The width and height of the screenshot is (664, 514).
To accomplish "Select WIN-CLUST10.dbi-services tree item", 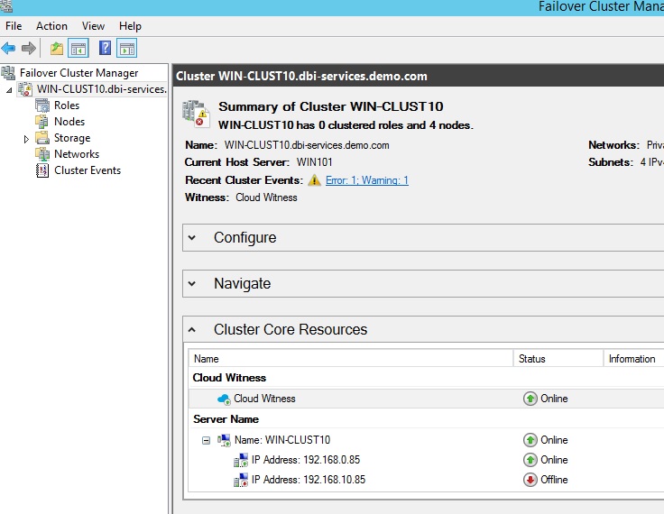I will (x=102, y=89).
